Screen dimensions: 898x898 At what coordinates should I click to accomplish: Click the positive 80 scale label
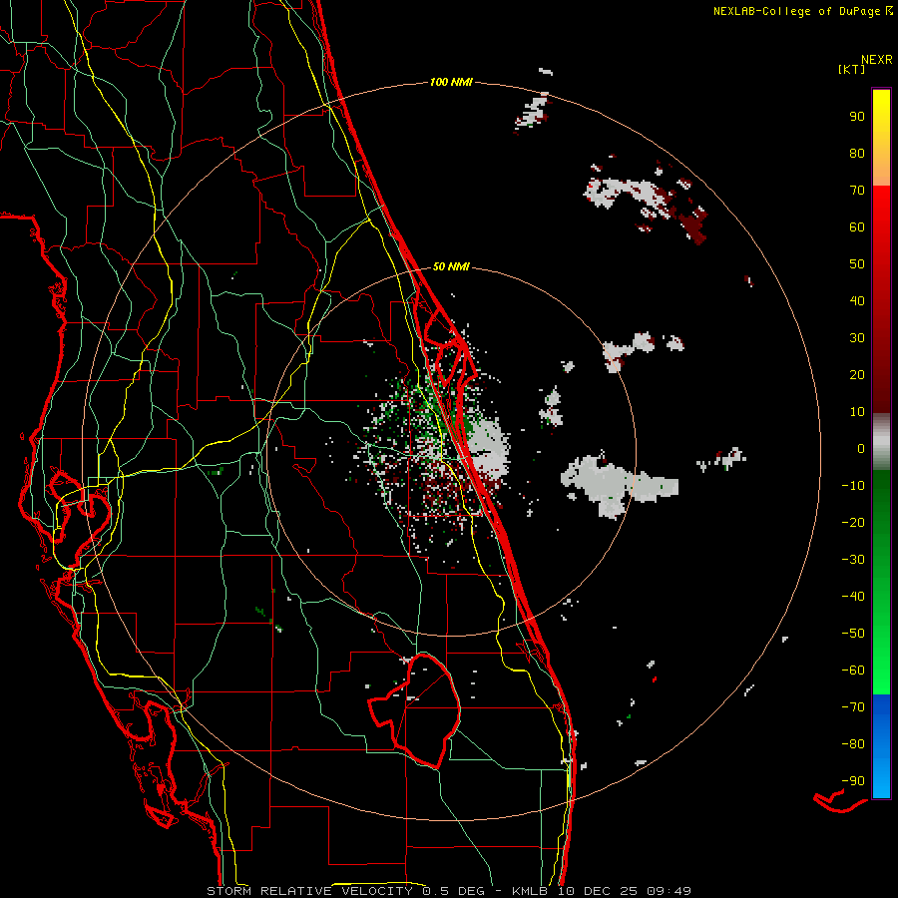857,153
